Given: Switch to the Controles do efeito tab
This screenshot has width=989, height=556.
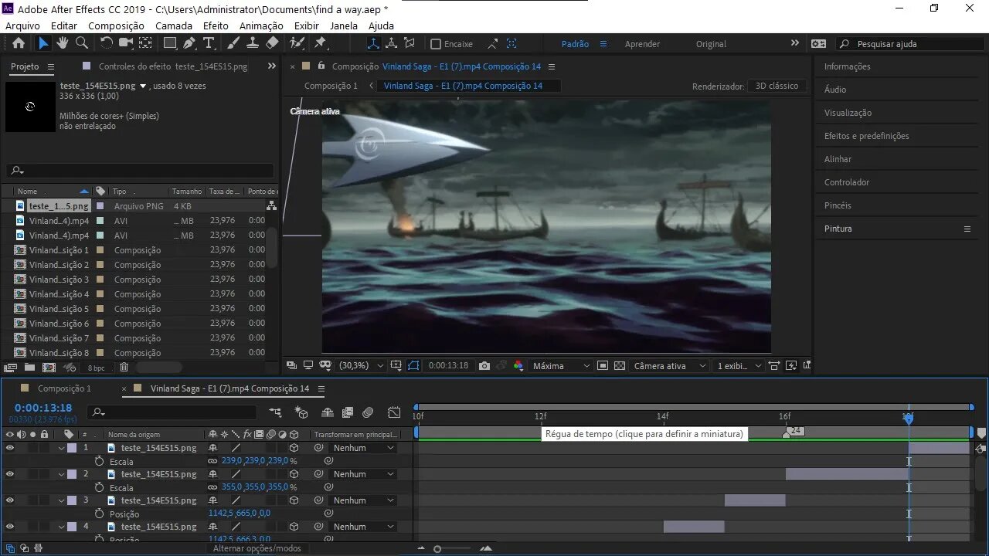Looking at the screenshot, I should coord(173,66).
